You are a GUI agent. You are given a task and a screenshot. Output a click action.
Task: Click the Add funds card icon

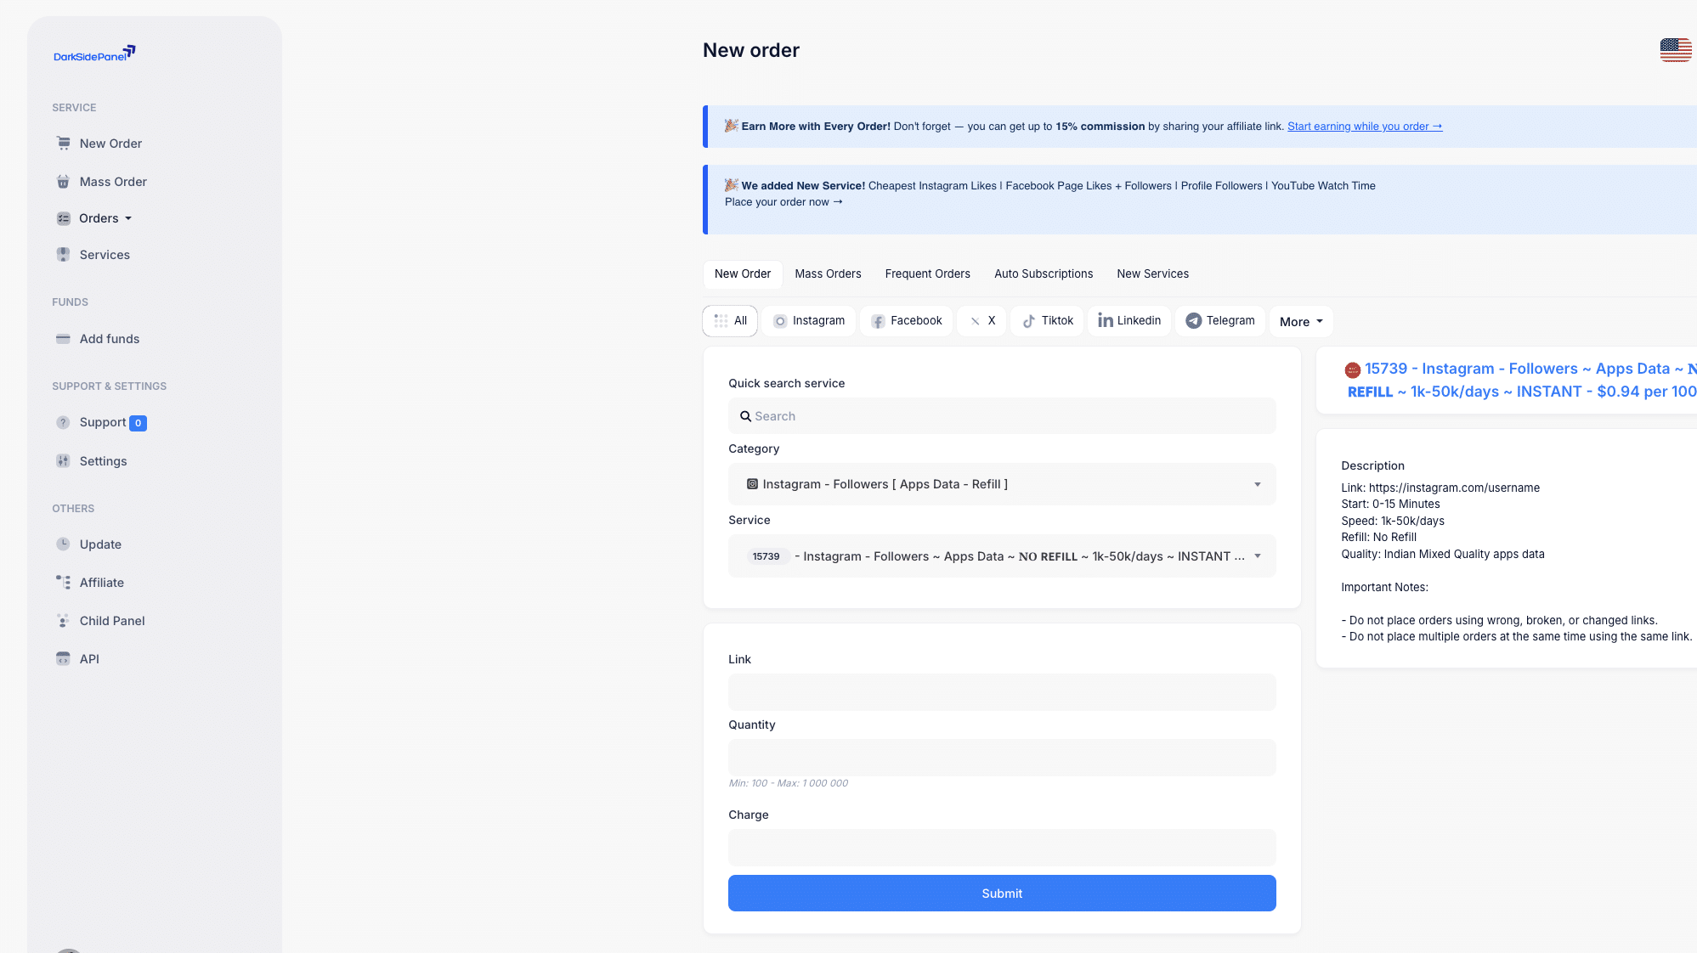pos(63,339)
